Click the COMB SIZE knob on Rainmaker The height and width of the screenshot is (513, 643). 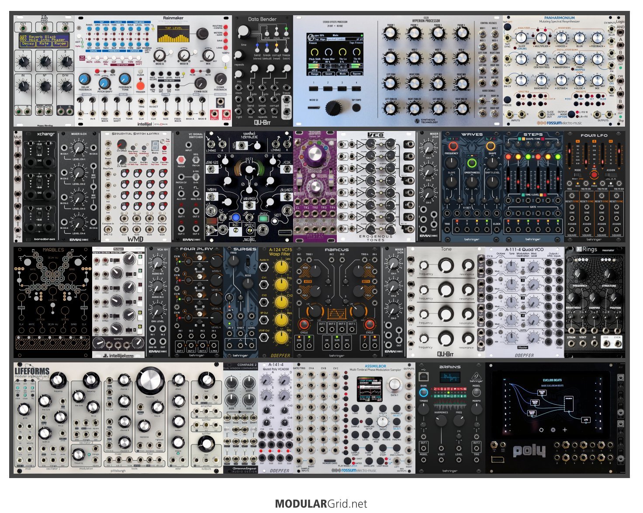(x=201, y=83)
